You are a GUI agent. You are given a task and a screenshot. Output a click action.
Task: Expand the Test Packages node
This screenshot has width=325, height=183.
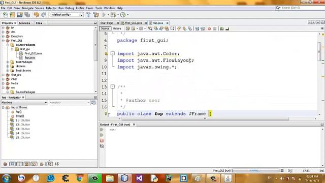8,62
